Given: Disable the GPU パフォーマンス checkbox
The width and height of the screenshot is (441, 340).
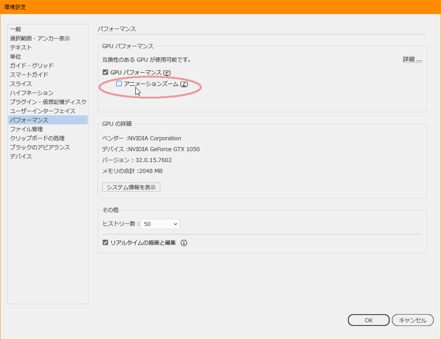Looking at the screenshot, I should [x=105, y=72].
